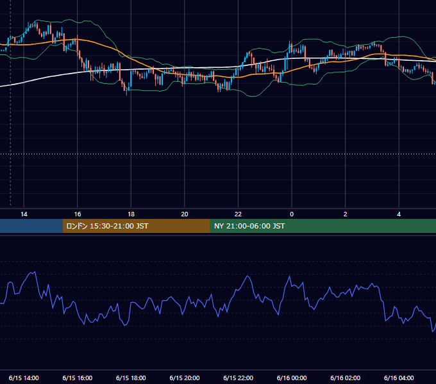Viewport: 436px width, 384px height.
Task: Click the 6/15 16:00 date label
Action: coord(78,378)
